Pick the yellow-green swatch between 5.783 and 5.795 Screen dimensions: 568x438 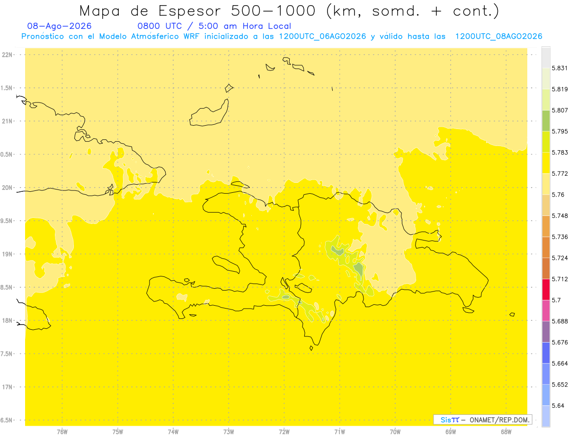point(546,142)
